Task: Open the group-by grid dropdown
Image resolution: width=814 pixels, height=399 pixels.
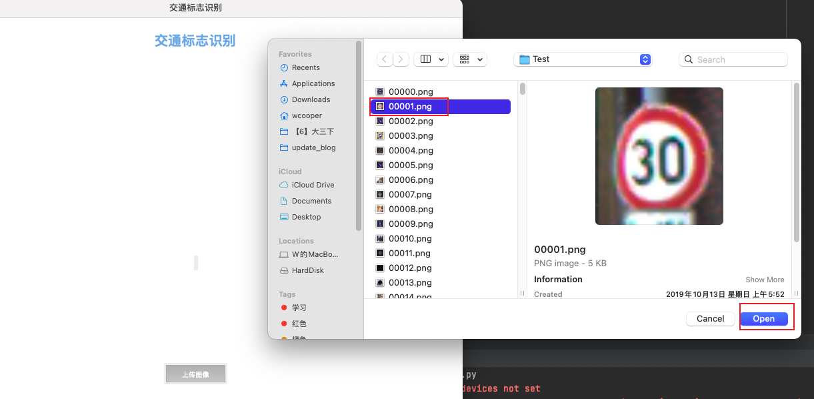Action: (x=470, y=59)
